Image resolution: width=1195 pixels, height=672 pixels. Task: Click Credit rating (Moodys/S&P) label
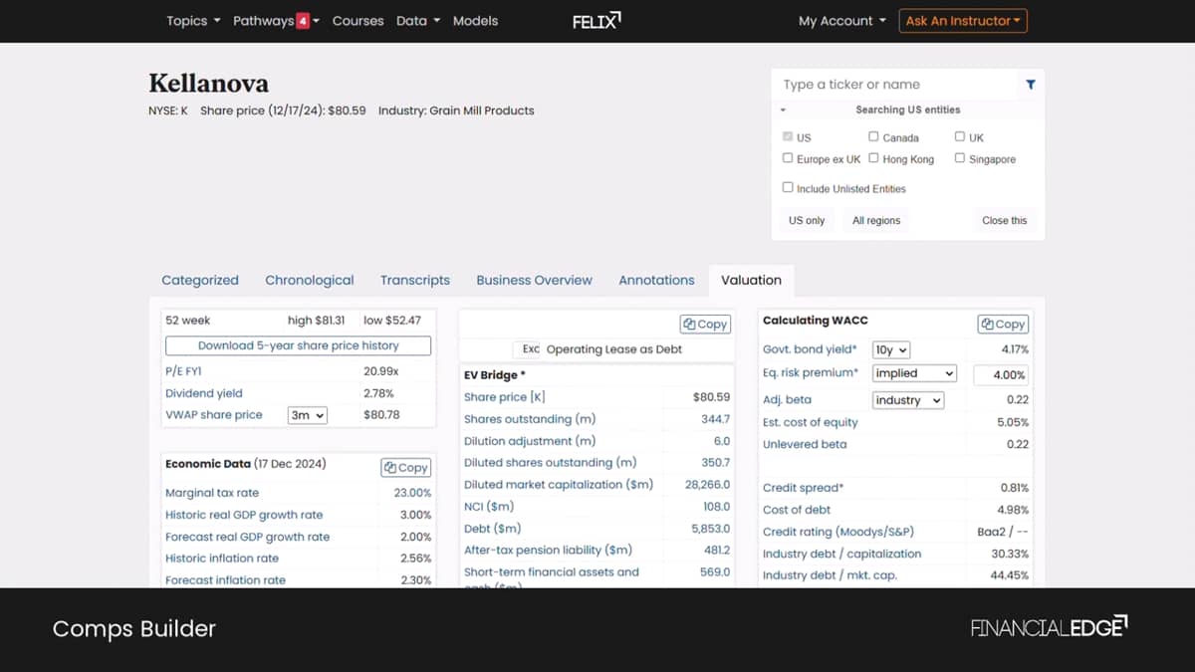point(838,532)
